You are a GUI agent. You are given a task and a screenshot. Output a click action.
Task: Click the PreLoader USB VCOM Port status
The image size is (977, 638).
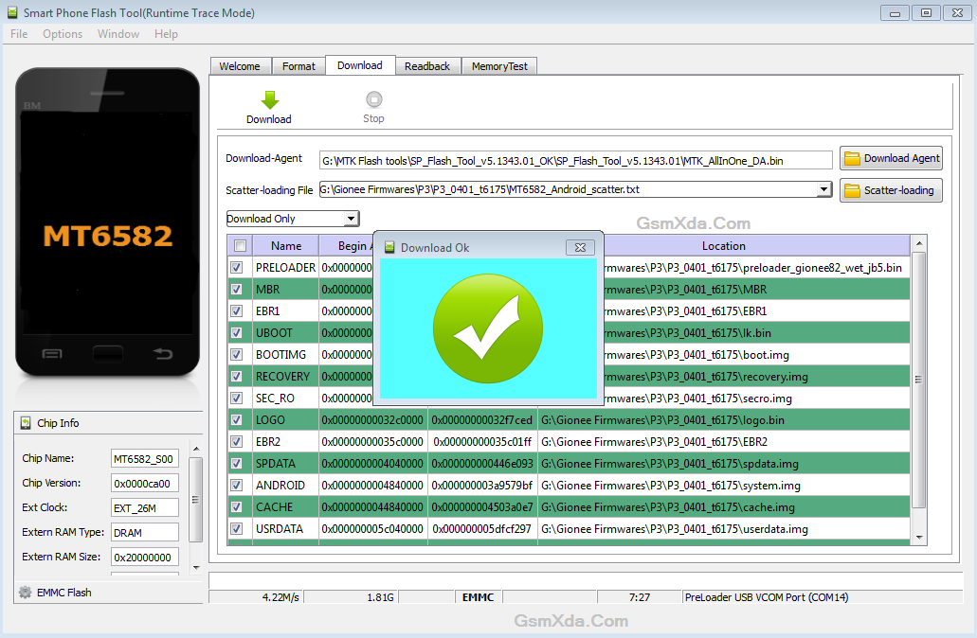pyautogui.click(x=767, y=597)
